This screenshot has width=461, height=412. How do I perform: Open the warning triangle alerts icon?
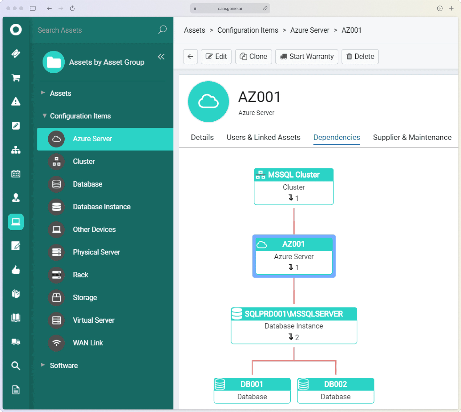point(16,101)
